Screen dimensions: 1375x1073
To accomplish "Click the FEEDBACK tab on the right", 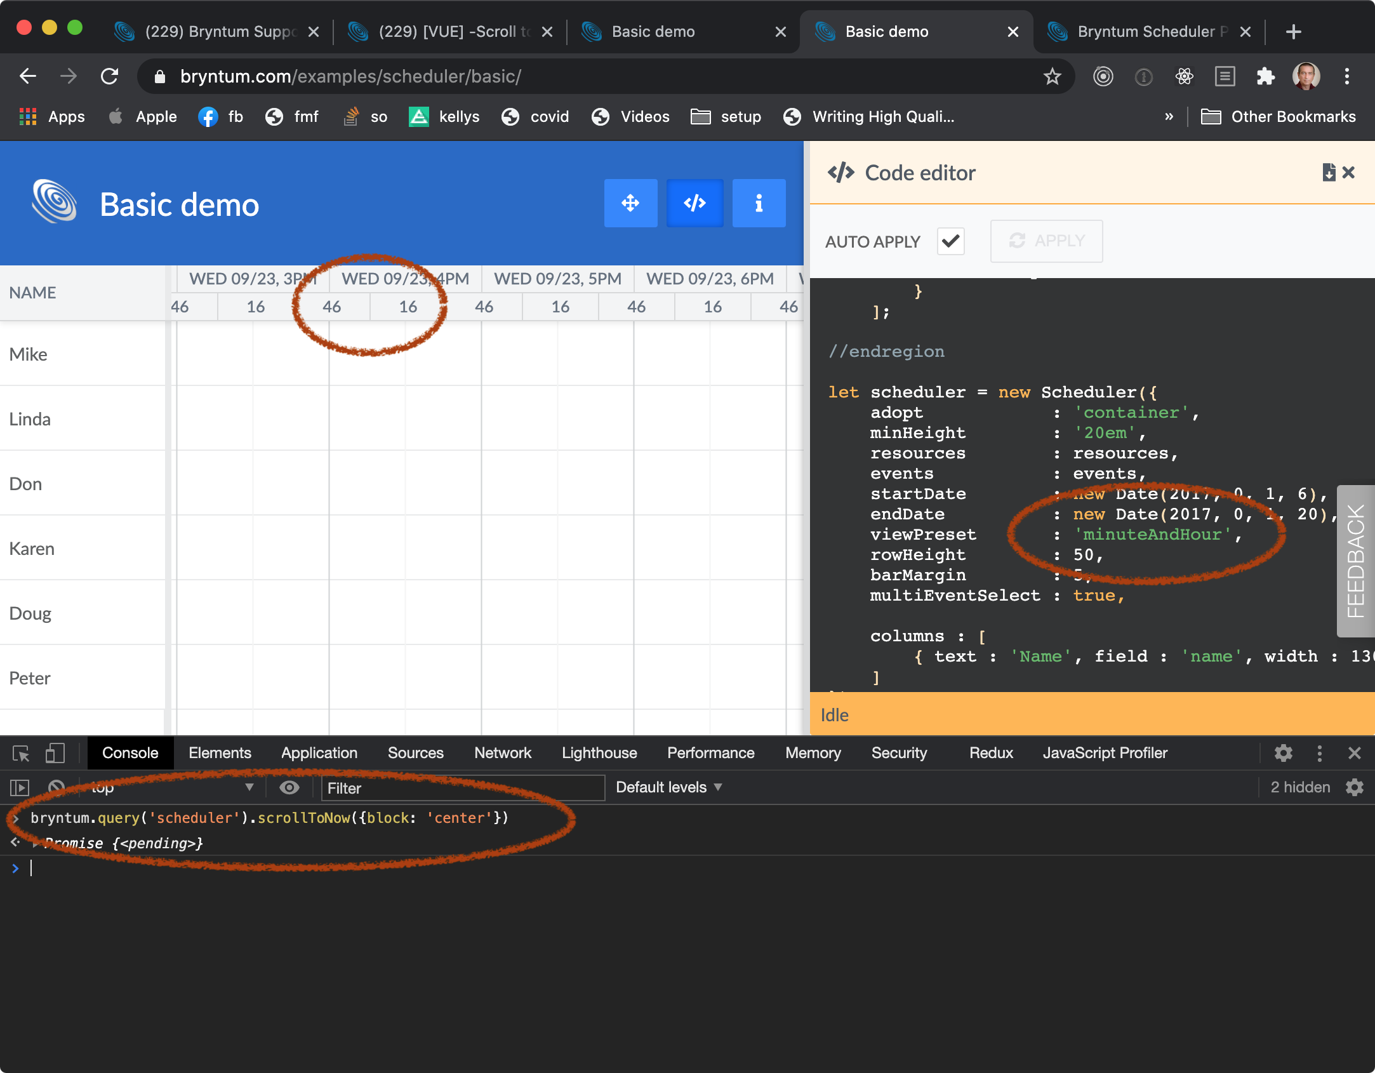I will click(x=1356, y=561).
